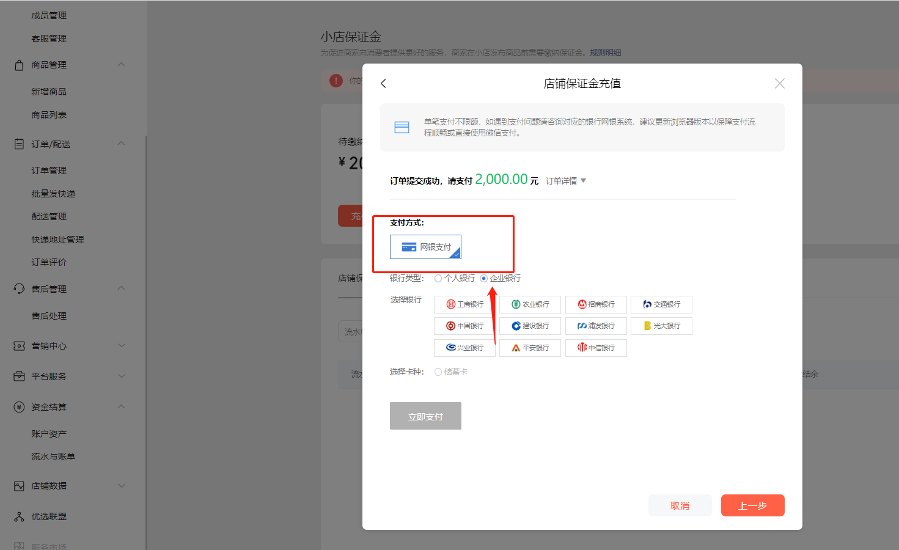Expand the 营销中心 section chevron

121,345
